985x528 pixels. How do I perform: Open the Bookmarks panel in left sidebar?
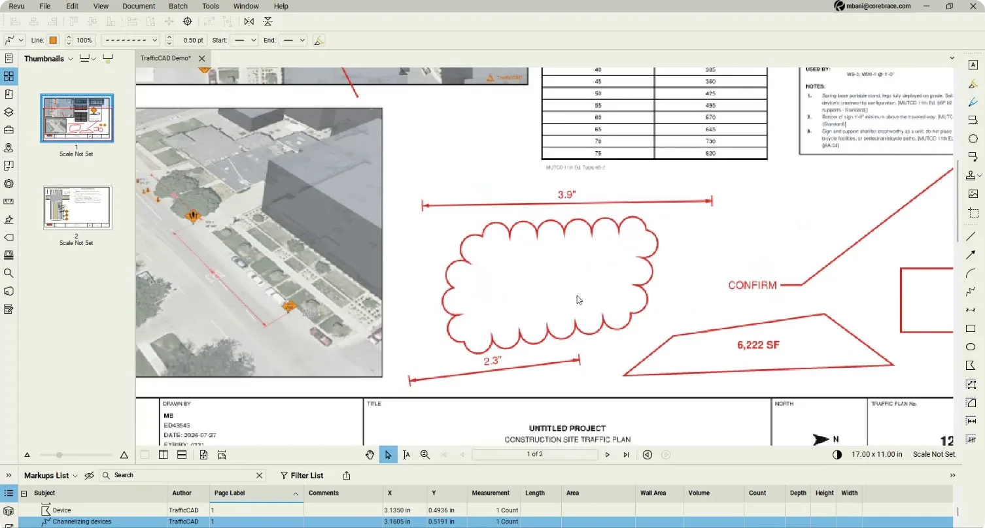click(9, 94)
